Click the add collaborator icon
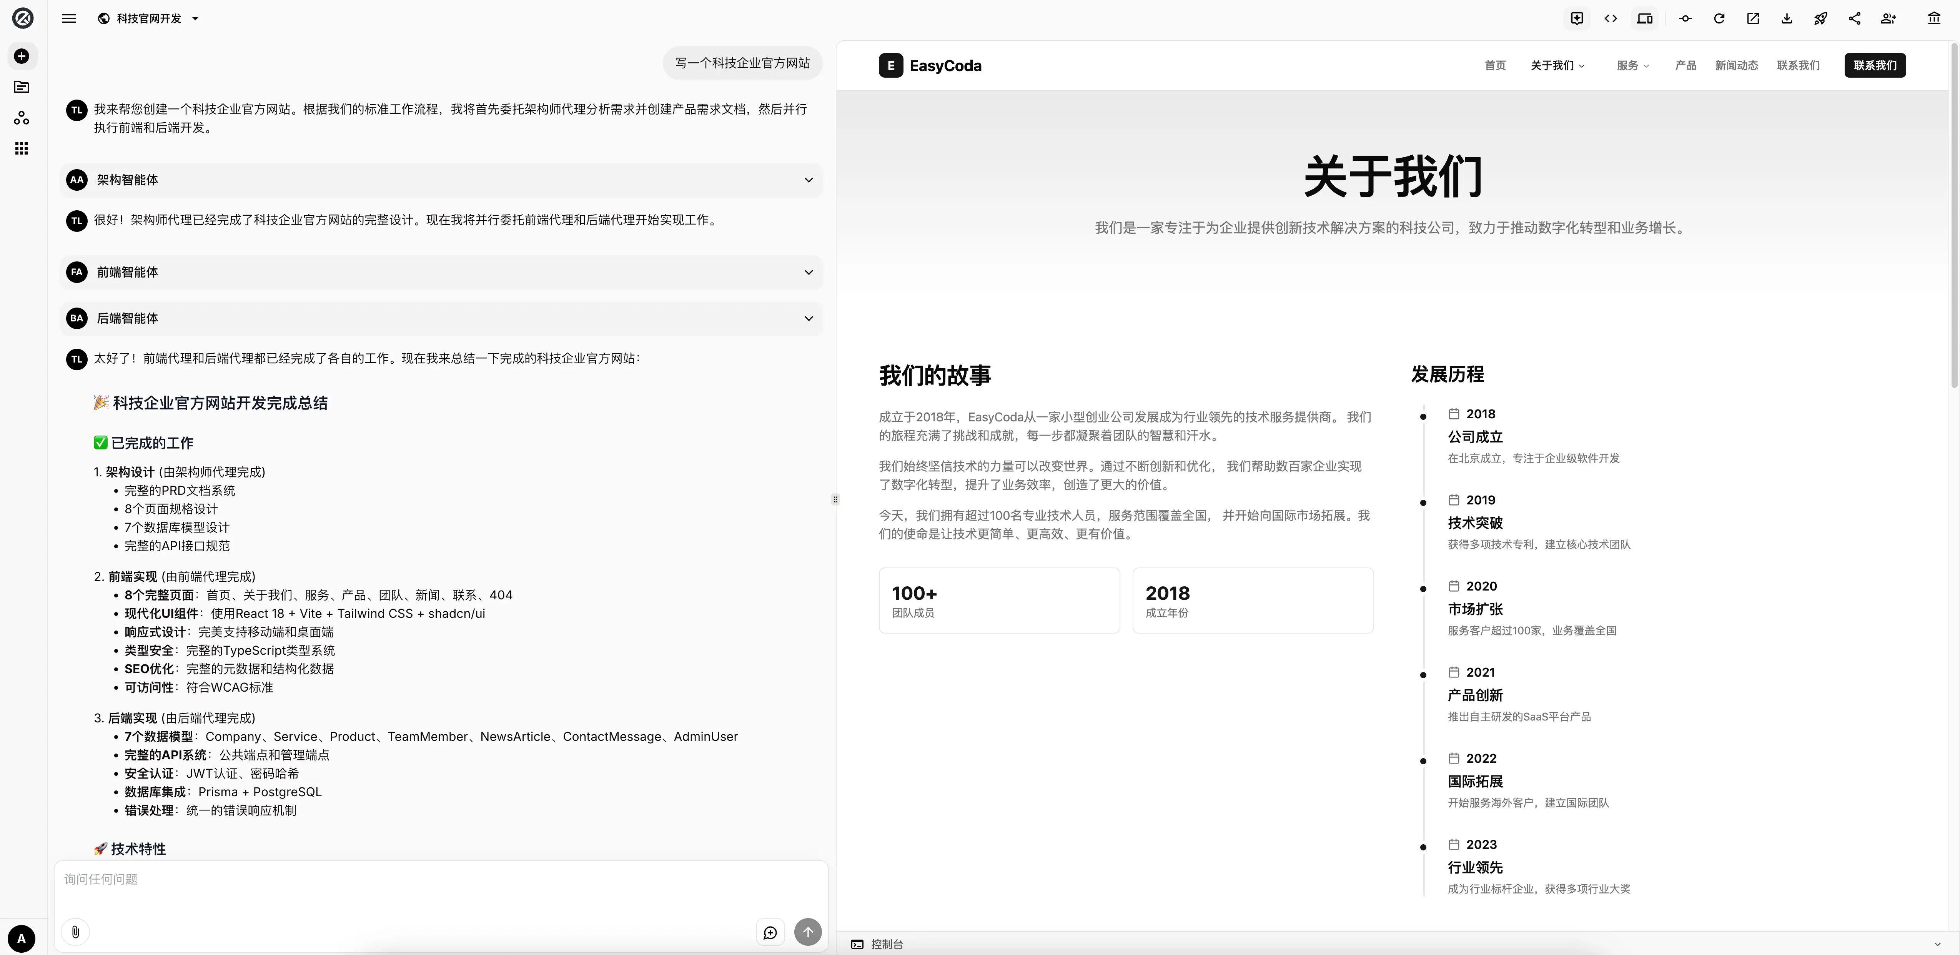 point(1888,18)
